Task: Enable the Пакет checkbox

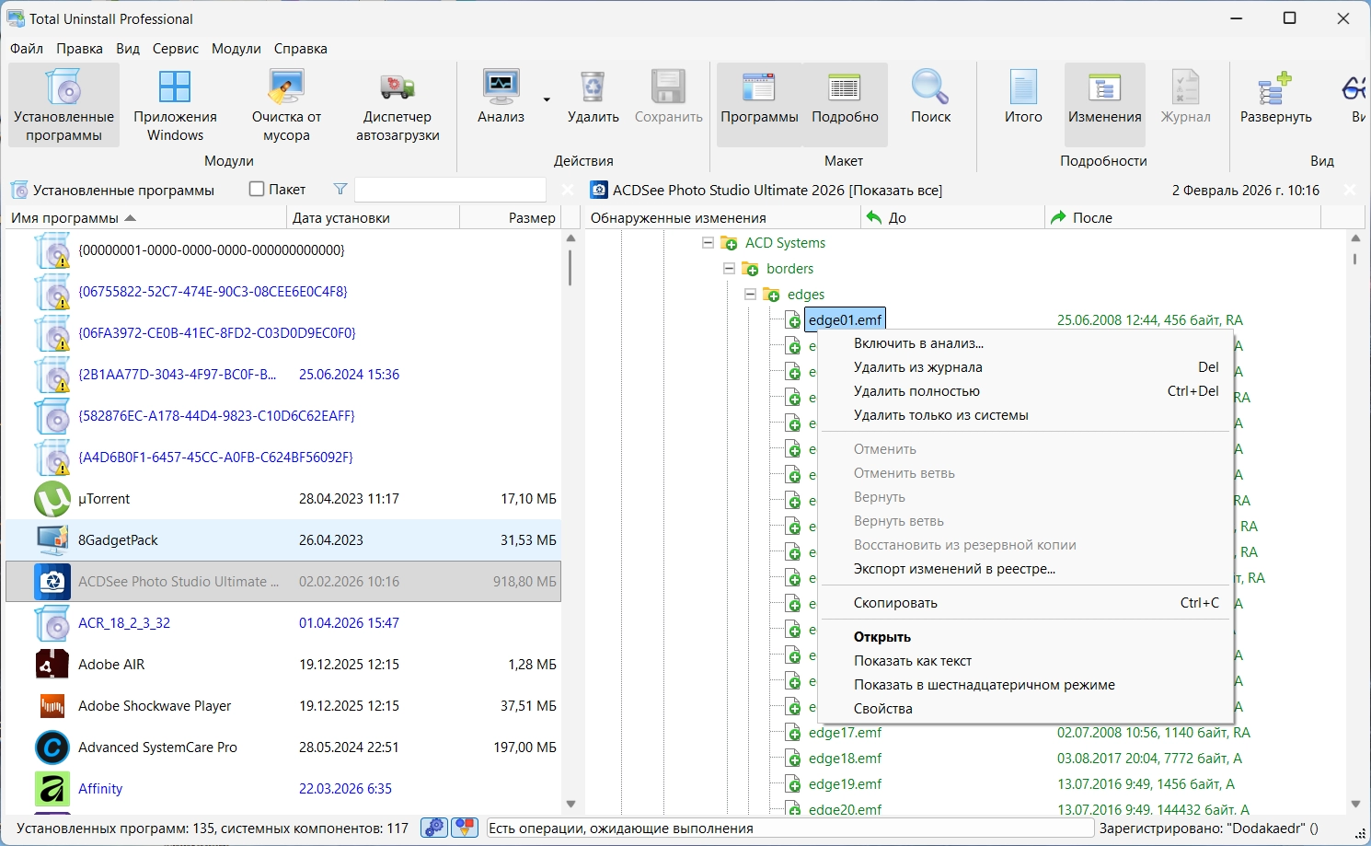Action: point(258,190)
